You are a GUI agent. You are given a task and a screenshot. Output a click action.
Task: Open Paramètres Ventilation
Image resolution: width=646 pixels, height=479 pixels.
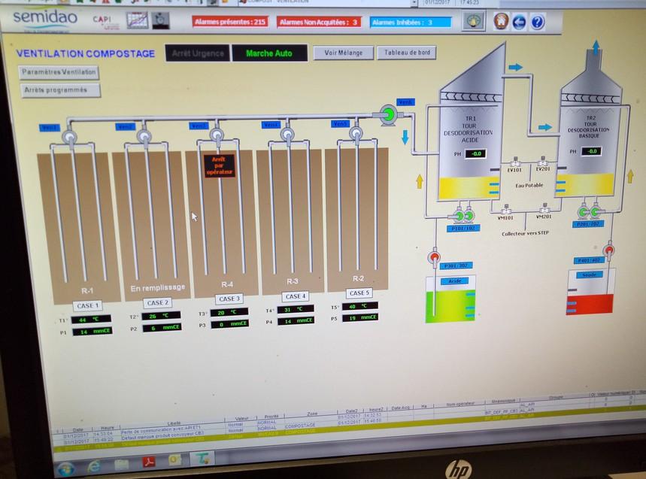coord(57,72)
